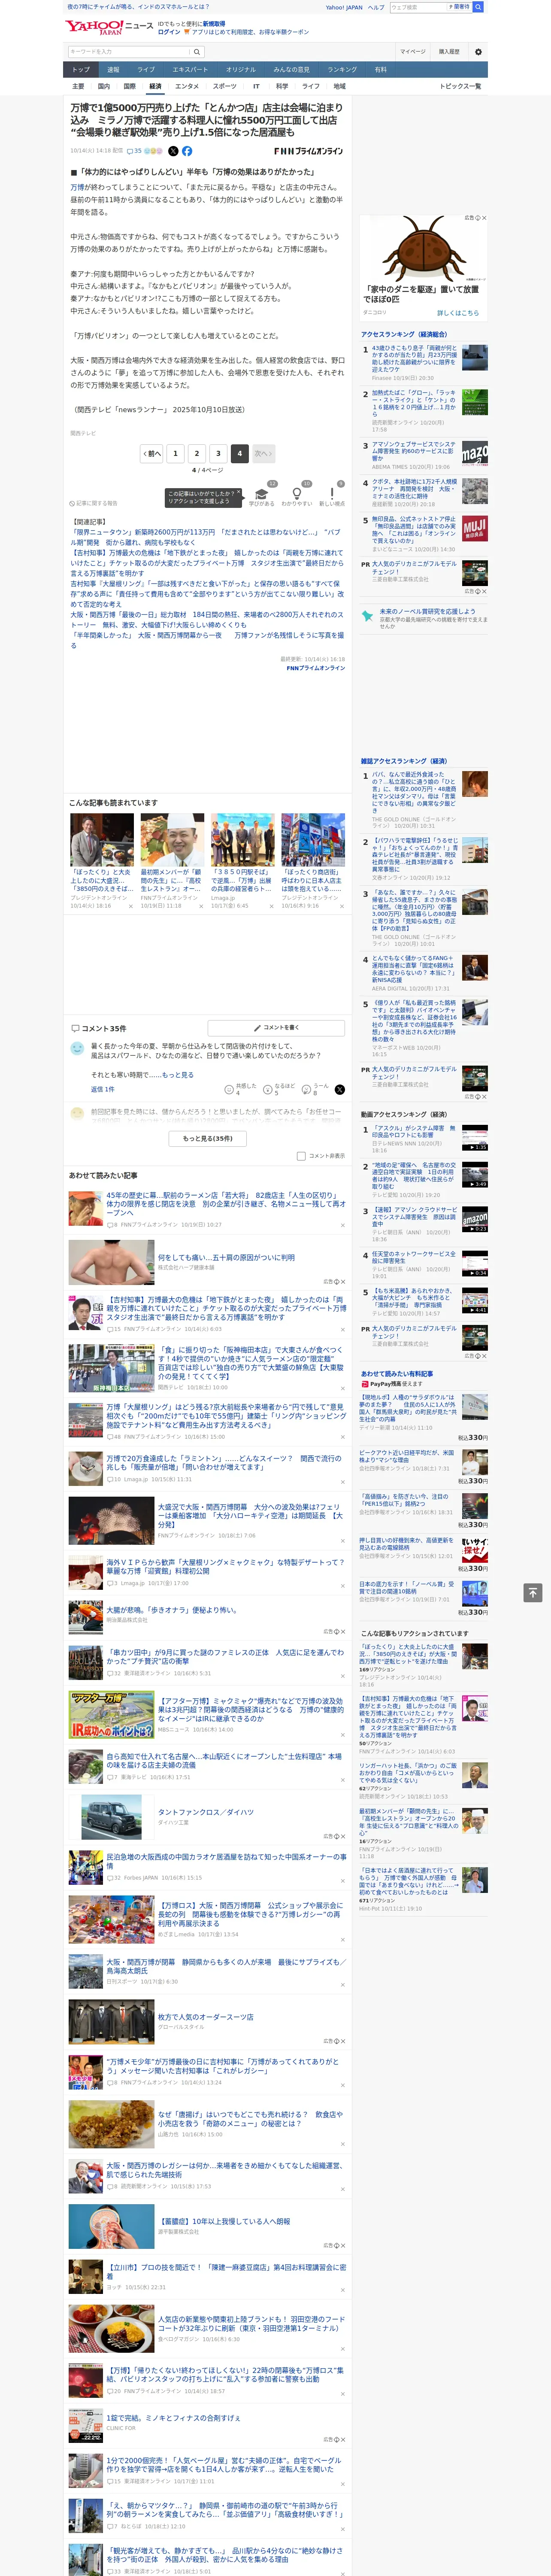Share the article on Facebook
This screenshot has height=2576, width=551.
coord(187,151)
